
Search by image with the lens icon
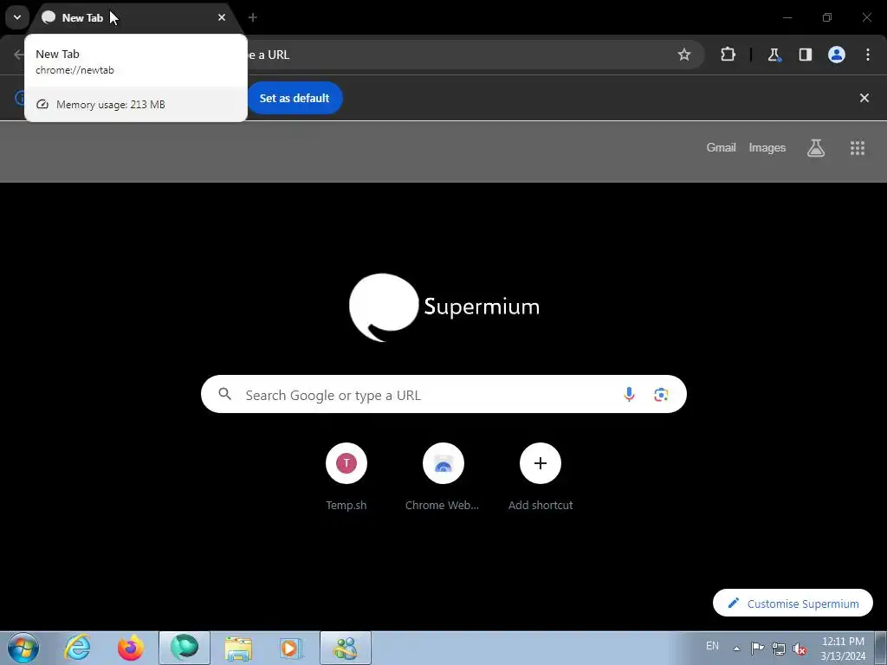[x=661, y=395]
